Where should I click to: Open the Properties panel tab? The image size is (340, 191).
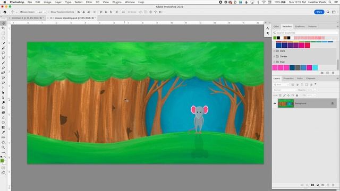coord(288,79)
